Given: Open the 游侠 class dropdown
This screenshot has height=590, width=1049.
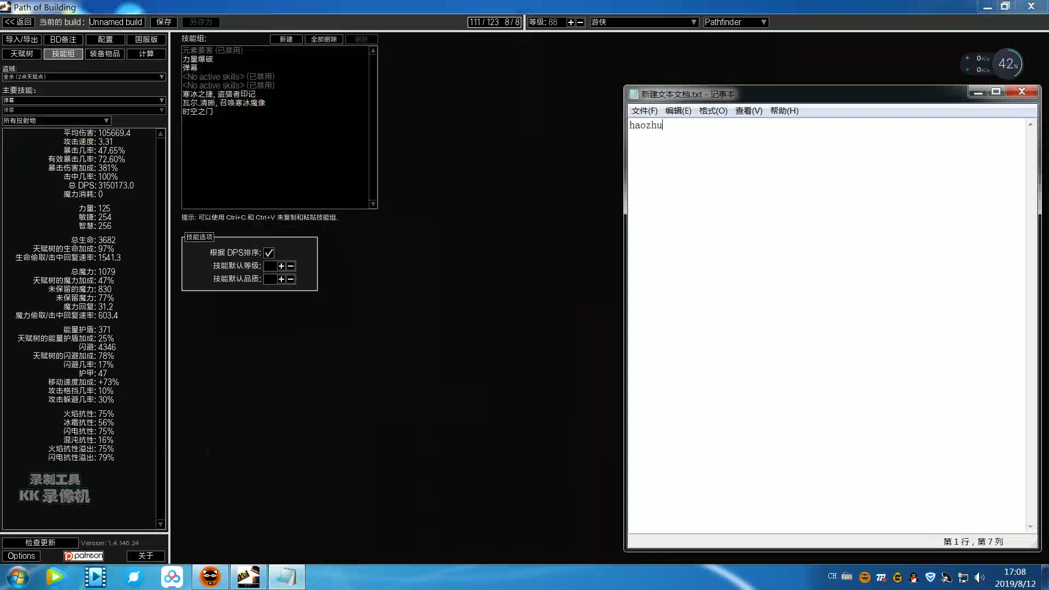Looking at the screenshot, I should click(x=644, y=22).
